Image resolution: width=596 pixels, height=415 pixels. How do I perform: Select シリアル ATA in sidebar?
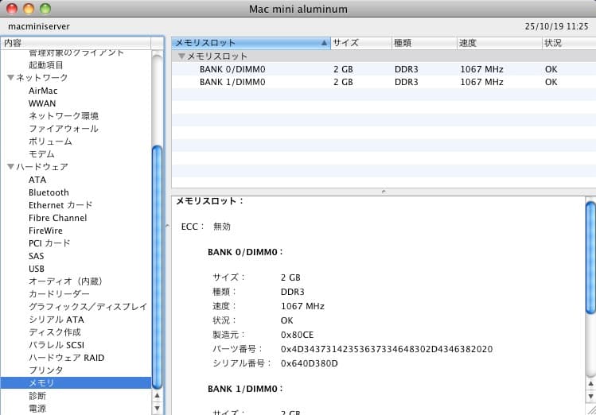[56, 320]
